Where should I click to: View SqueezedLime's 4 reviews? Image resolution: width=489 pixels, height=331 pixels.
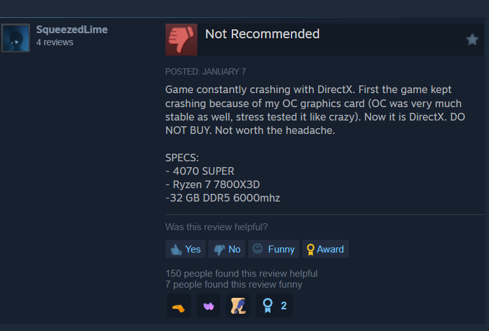point(55,43)
